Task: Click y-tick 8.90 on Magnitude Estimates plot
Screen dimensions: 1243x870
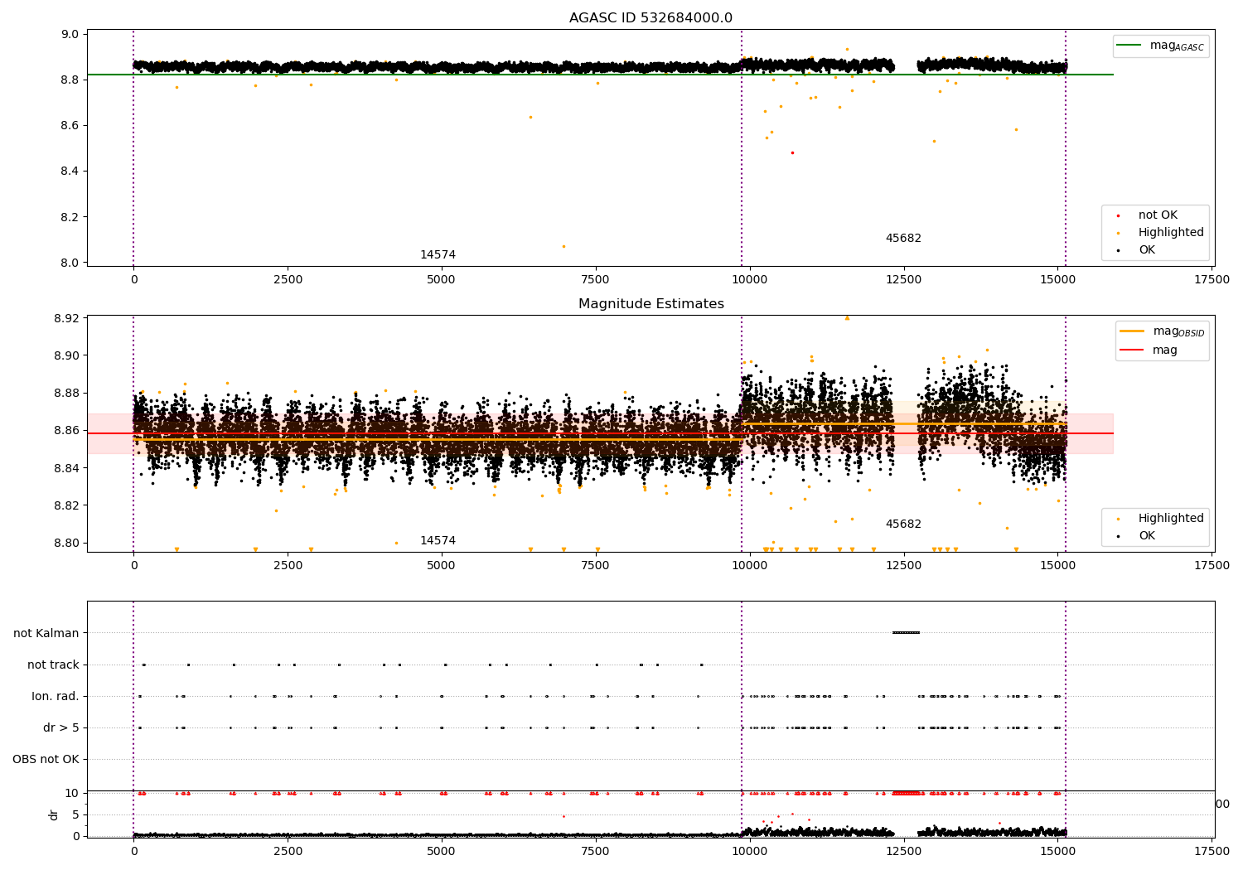Action: click(68, 355)
